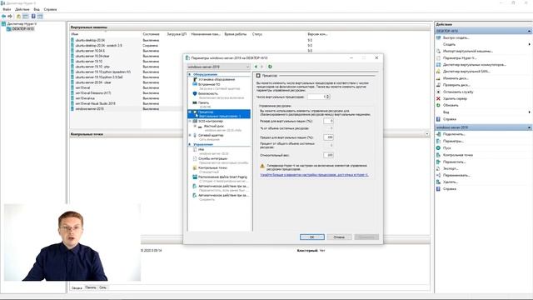Screen dimensions: 533x300
Task: Select Встроенное ПО settings item
Action: tap(209, 84)
